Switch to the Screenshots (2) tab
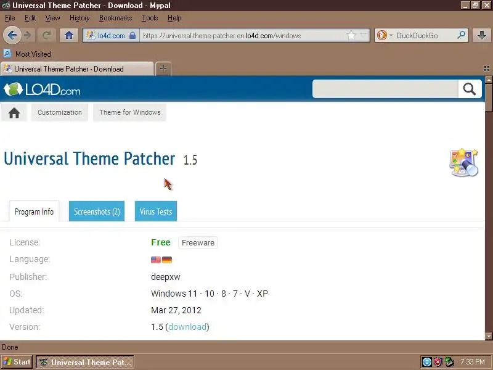Screen dimensions: 493x370 pyautogui.click(x=97, y=212)
